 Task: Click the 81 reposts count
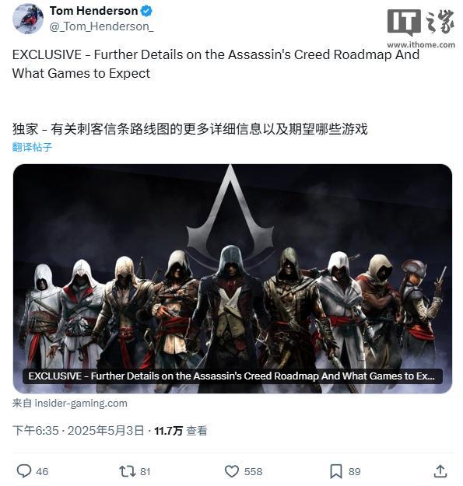[x=146, y=472]
